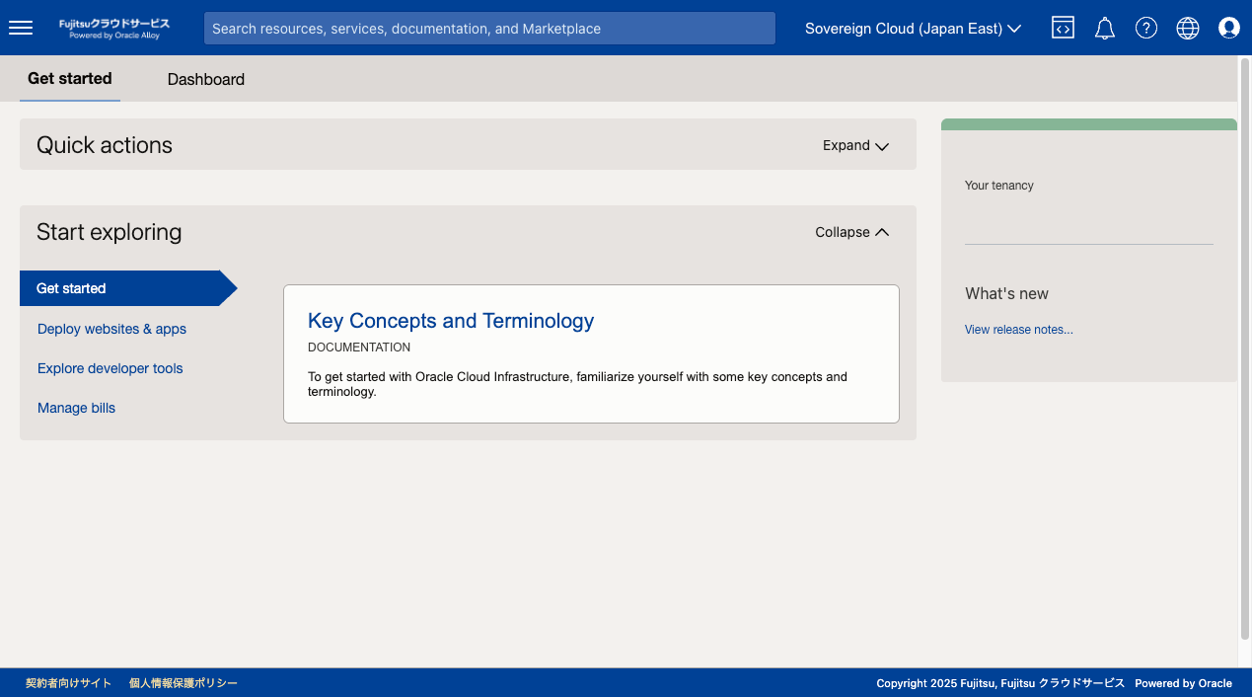Open the help menu
Screen dimensions: 1252x697
[x=1145, y=28]
